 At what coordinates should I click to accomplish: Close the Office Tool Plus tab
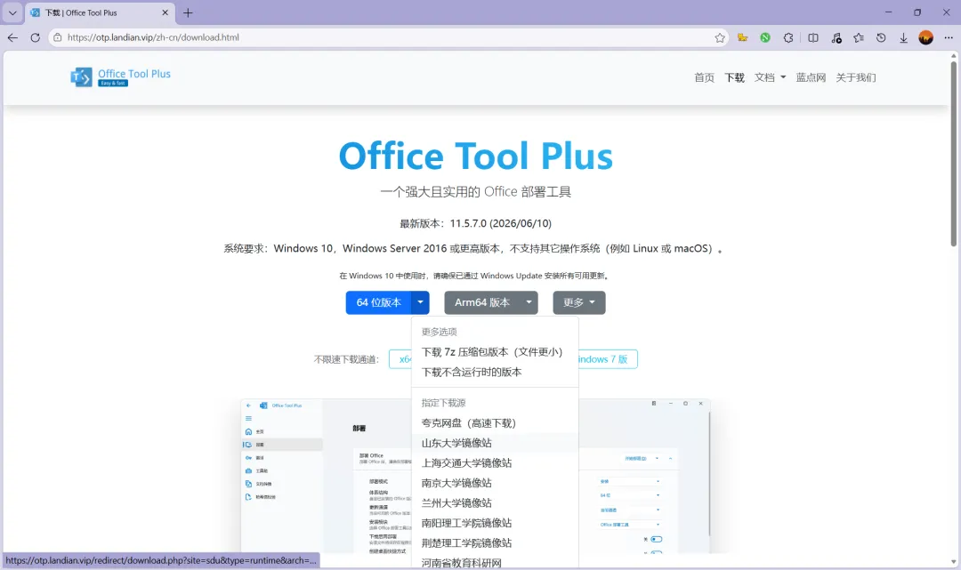click(165, 12)
